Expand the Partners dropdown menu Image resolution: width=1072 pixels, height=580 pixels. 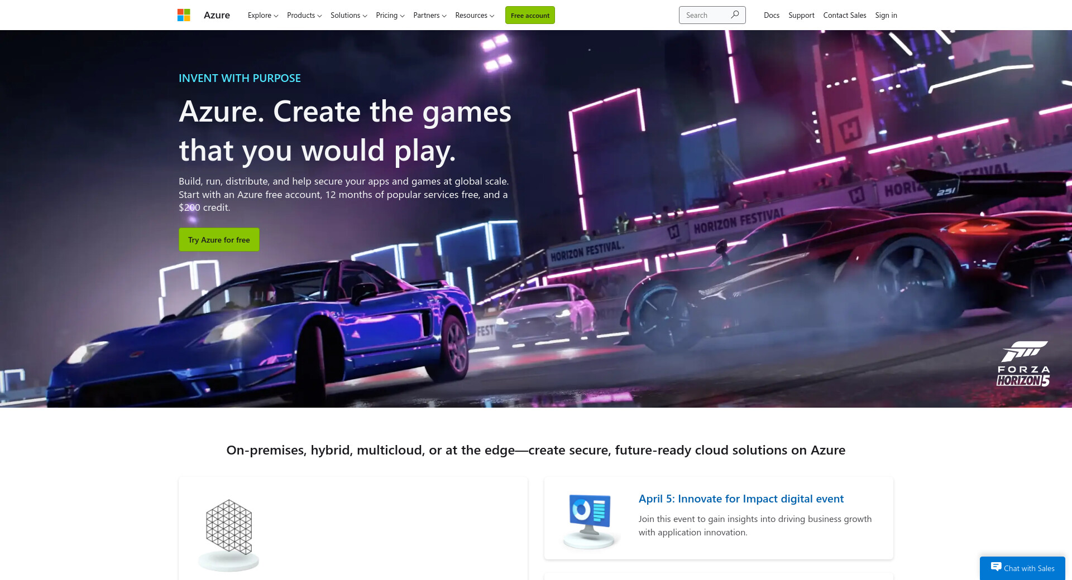pyautogui.click(x=430, y=15)
